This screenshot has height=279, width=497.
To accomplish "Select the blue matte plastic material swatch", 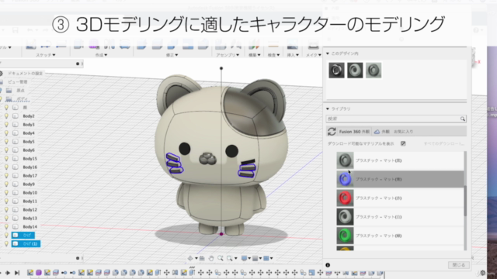I will coord(345,179).
